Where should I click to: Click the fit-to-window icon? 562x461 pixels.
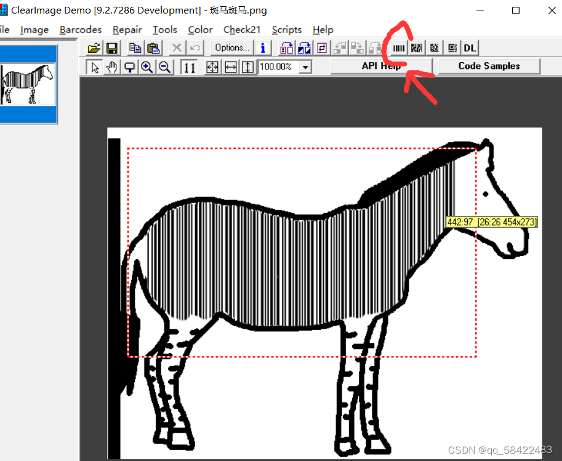(212, 67)
